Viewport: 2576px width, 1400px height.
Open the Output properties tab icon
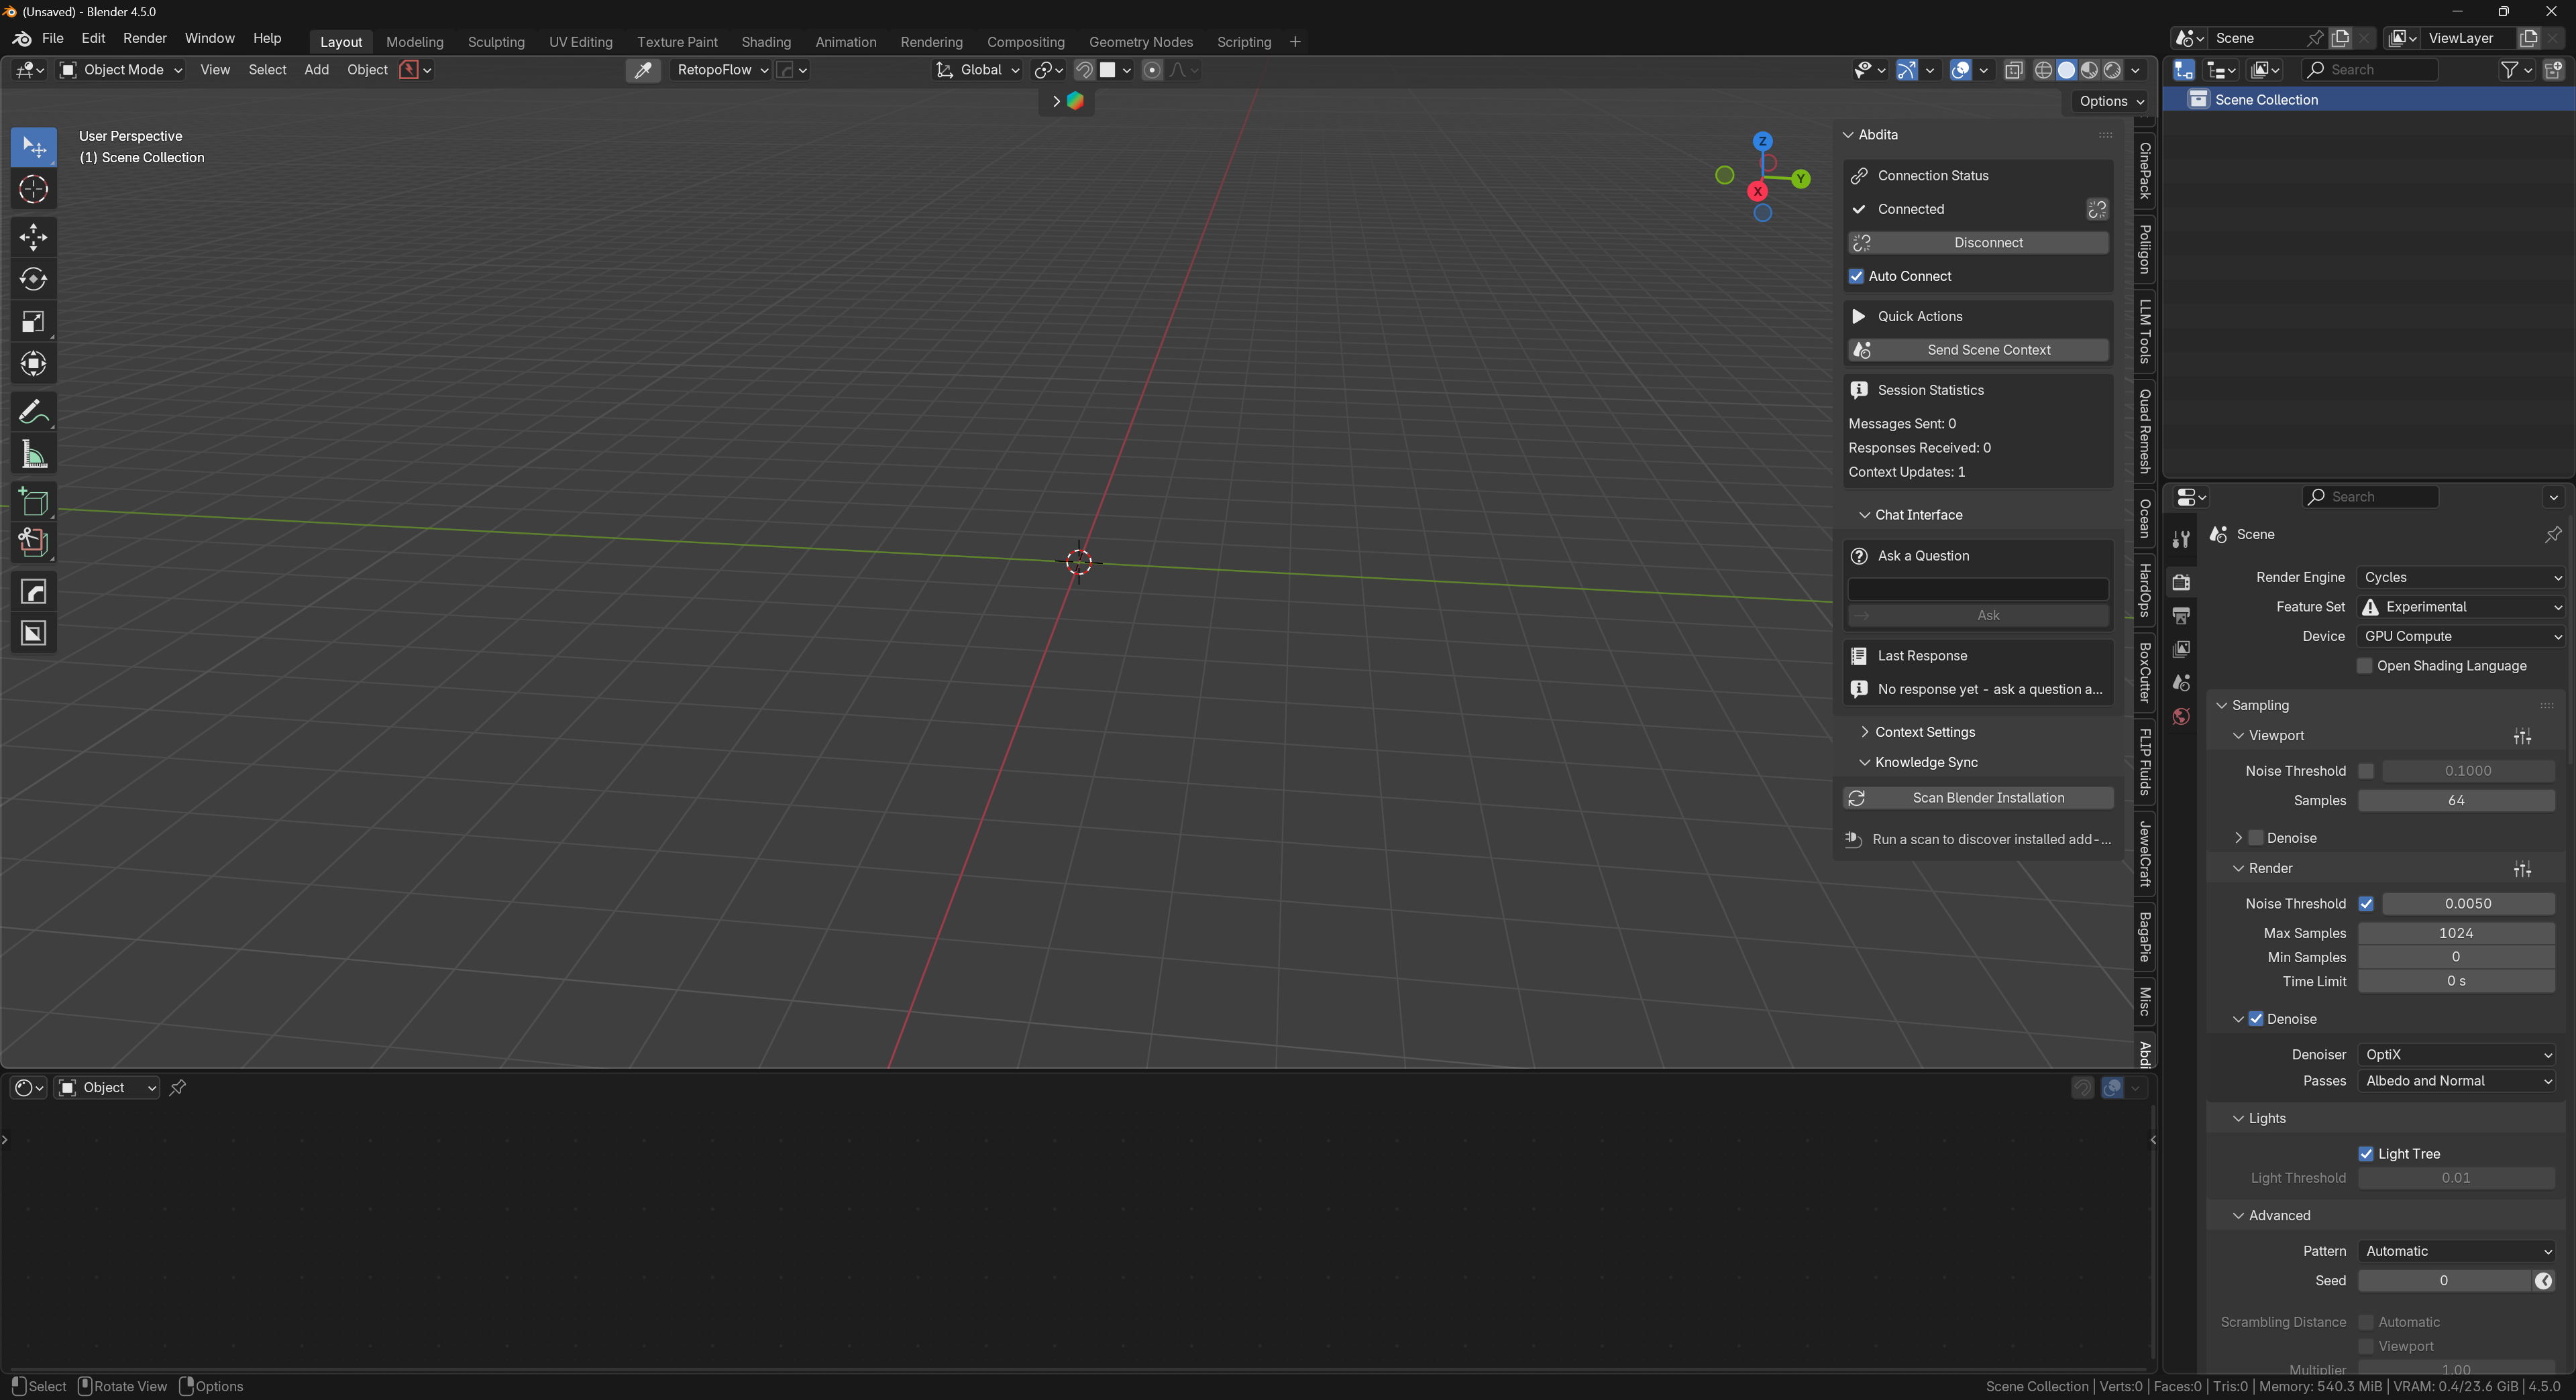coord(2181,616)
